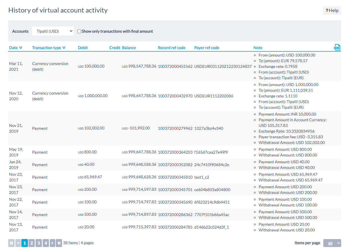Viewport: 350px width, 251px height.
Task: Sort by the Date column header
Action: click(x=13, y=48)
